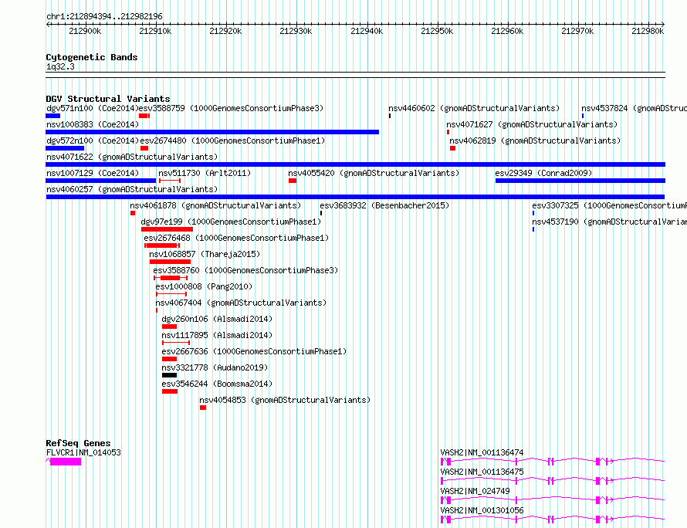Click the Cytogenetic Bands track title
Screen dimensions: 687x528
(92, 57)
